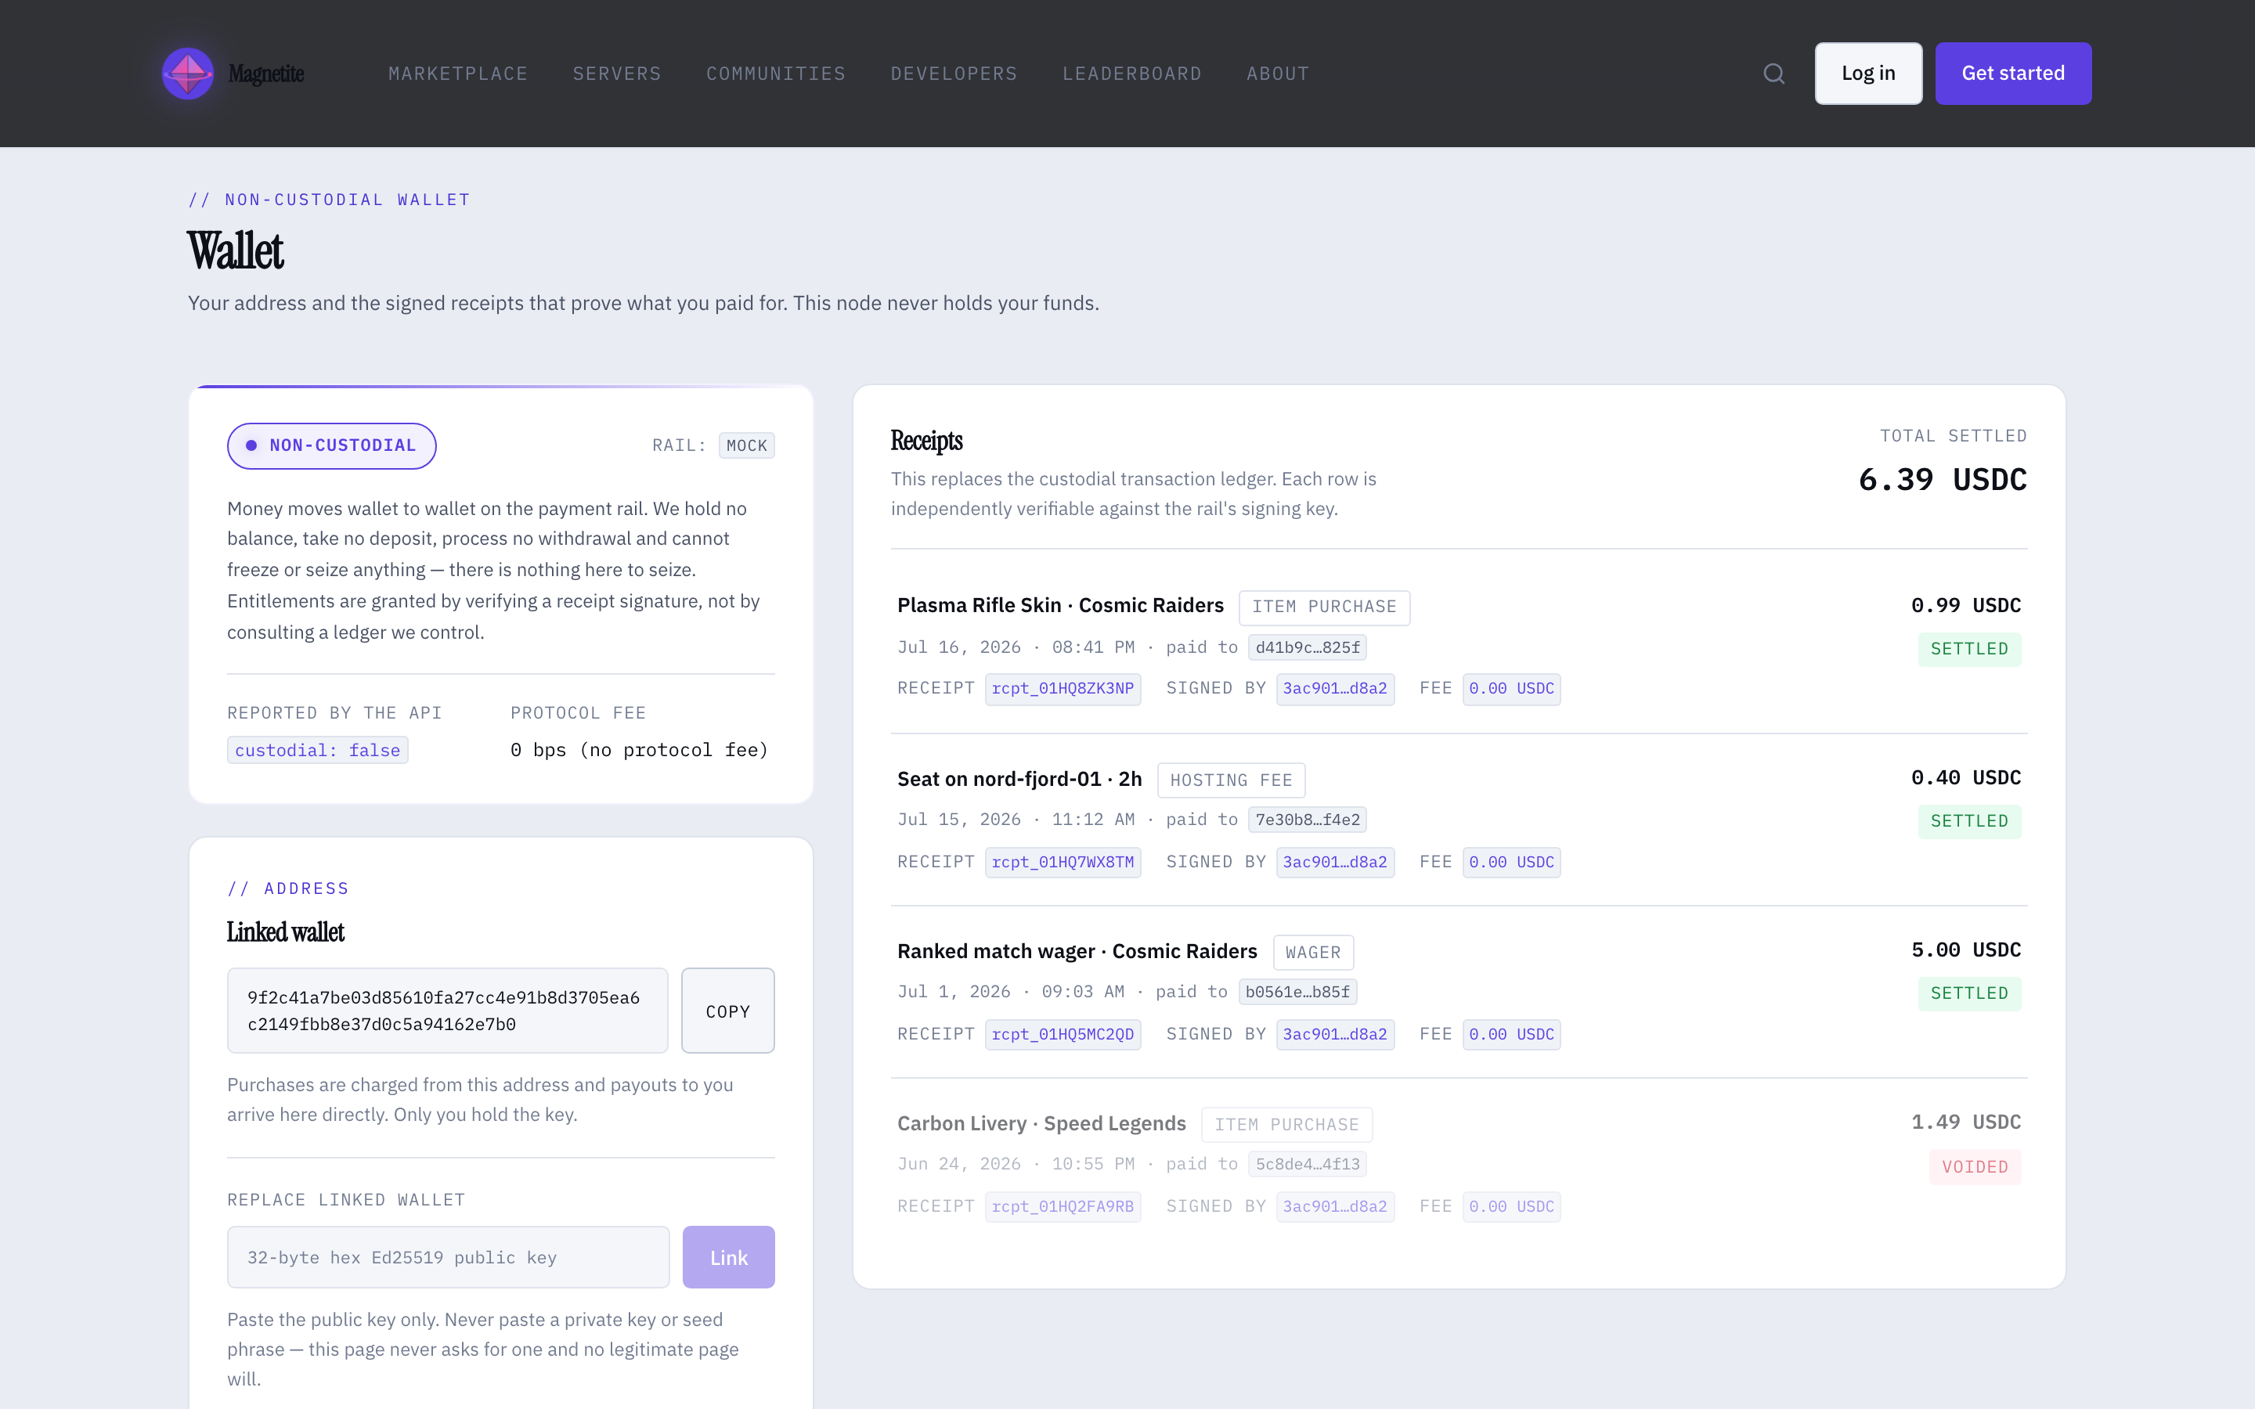Click signer key in nord-fjord-01 row

[1334, 862]
